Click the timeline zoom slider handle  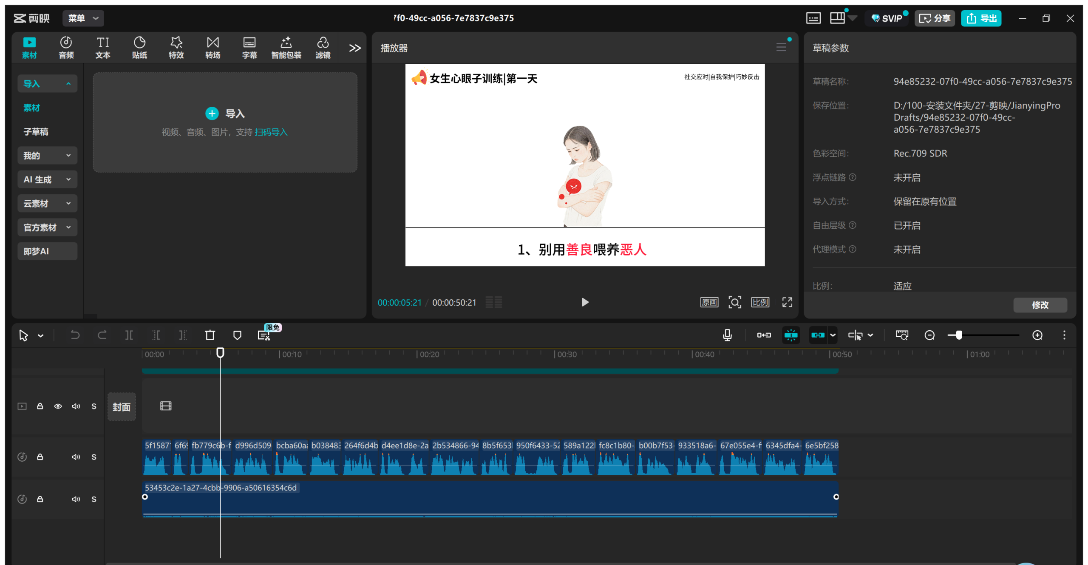point(959,335)
